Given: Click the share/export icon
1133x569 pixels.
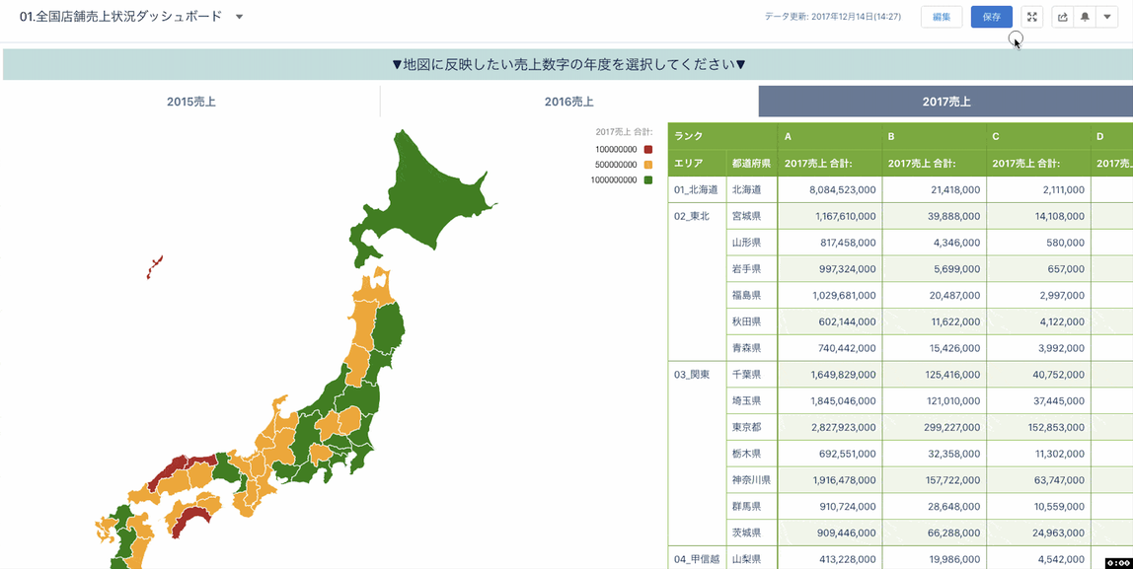Looking at the screenshot, I should (x=1063, y=18).
